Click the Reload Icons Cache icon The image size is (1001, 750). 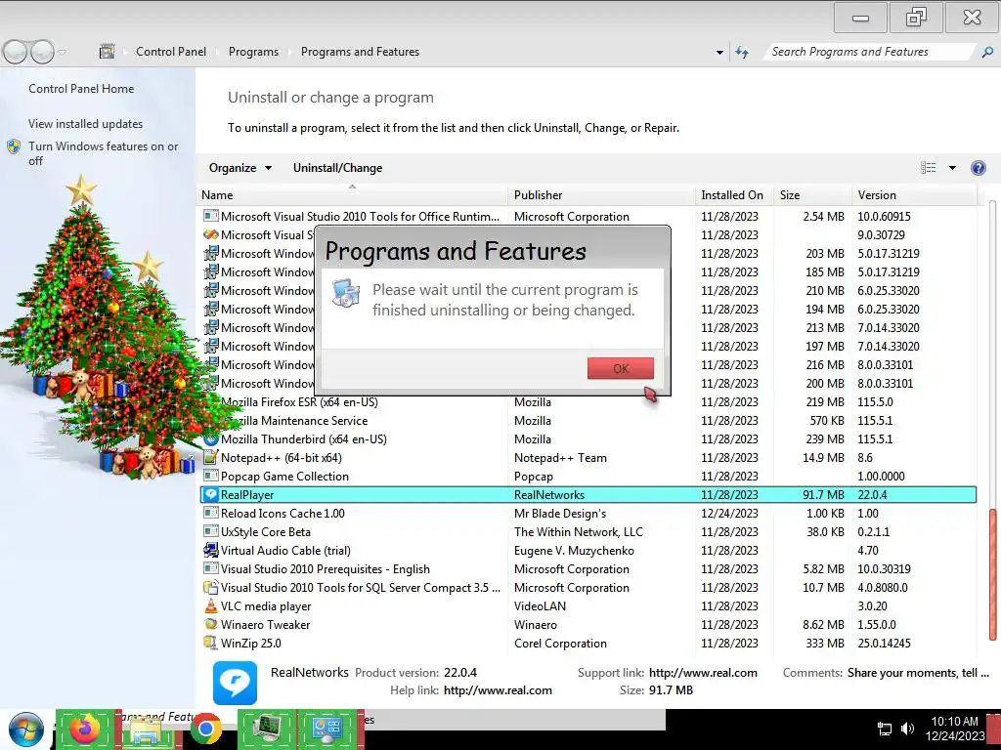[211, 513]
